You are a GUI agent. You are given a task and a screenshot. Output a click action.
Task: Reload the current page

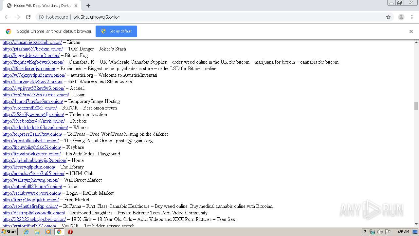pyautogui.click(x=28, y=17)
